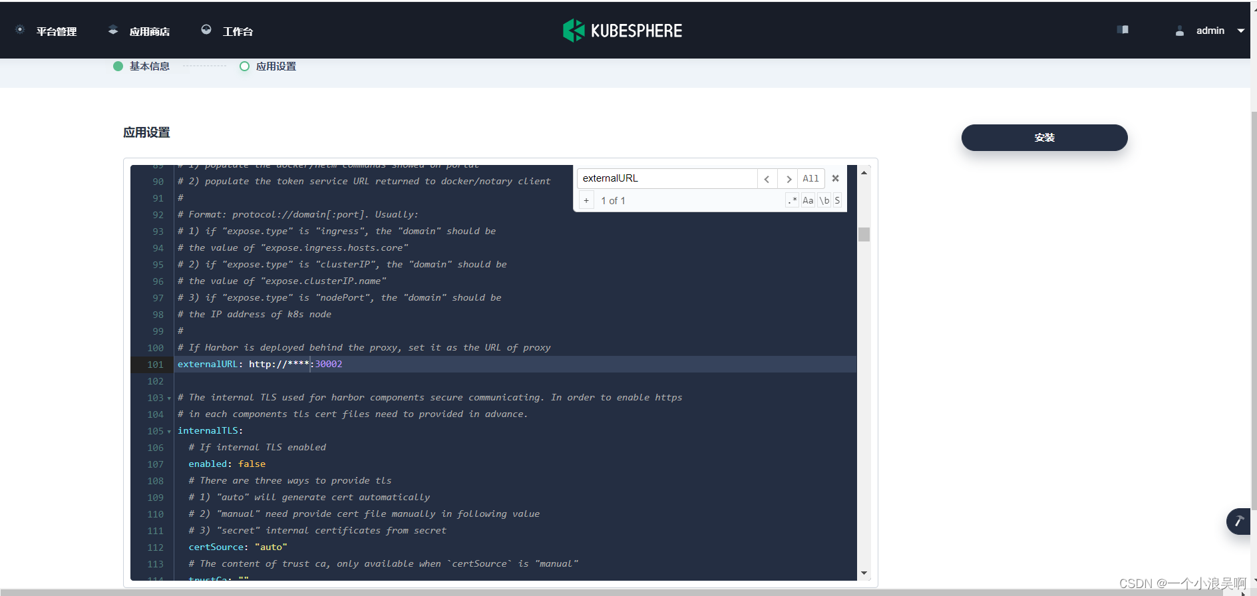Click the 'enabled: false' line

pyautogui.click(x=227, y=464)
